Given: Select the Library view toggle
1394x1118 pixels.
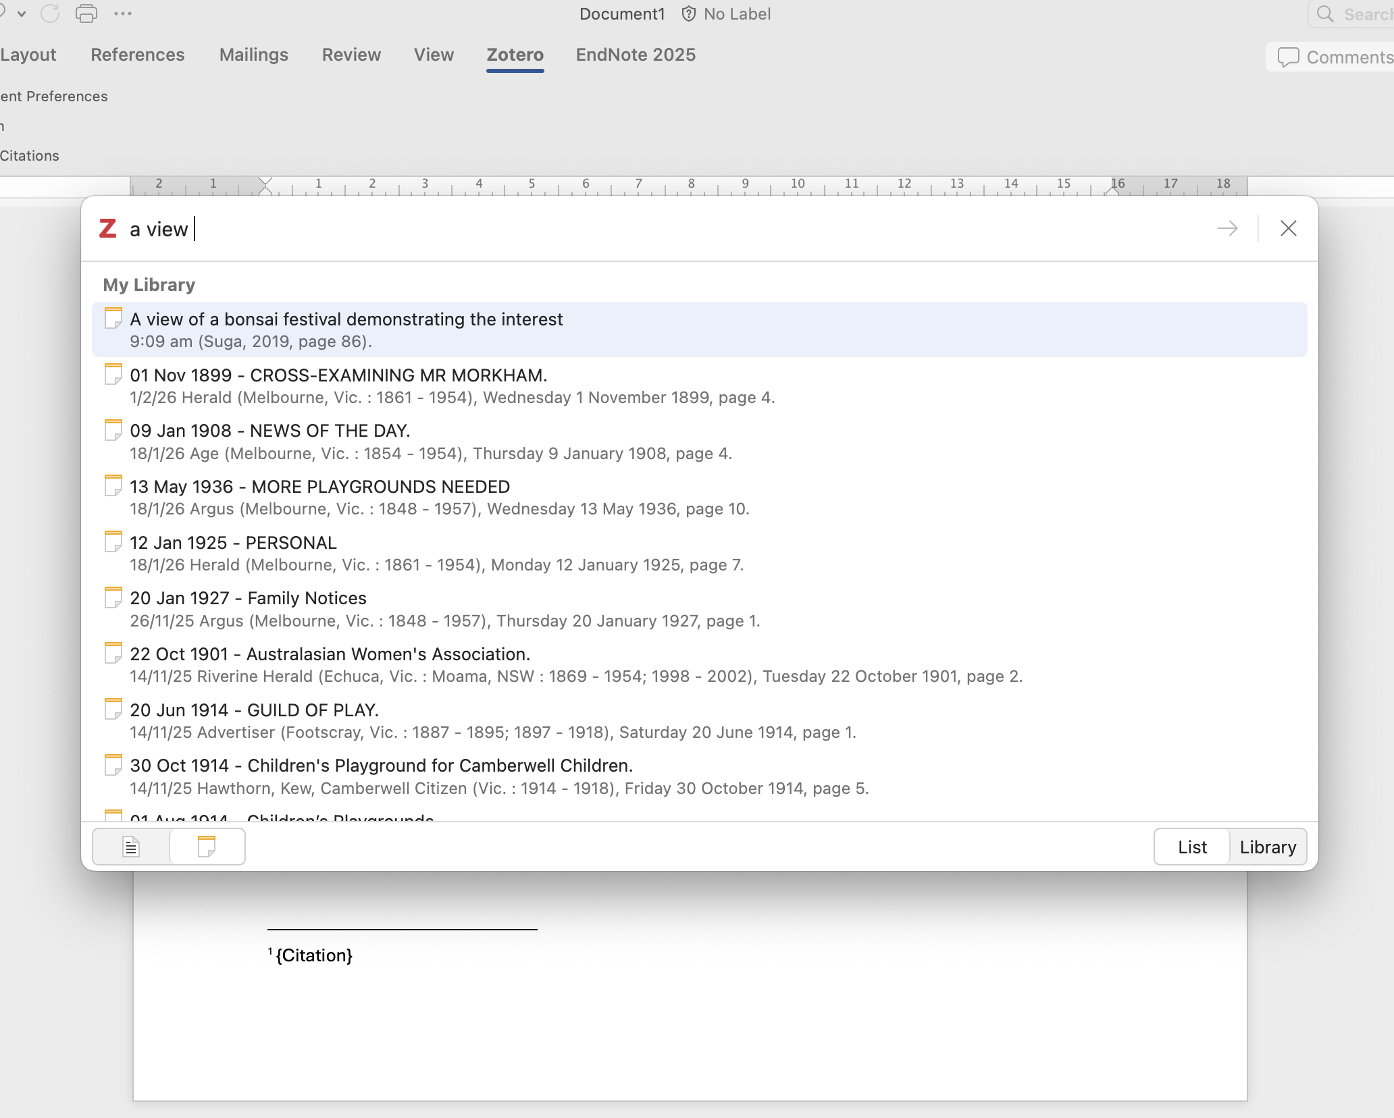Looking at the screenshot, I should 1268,847.
